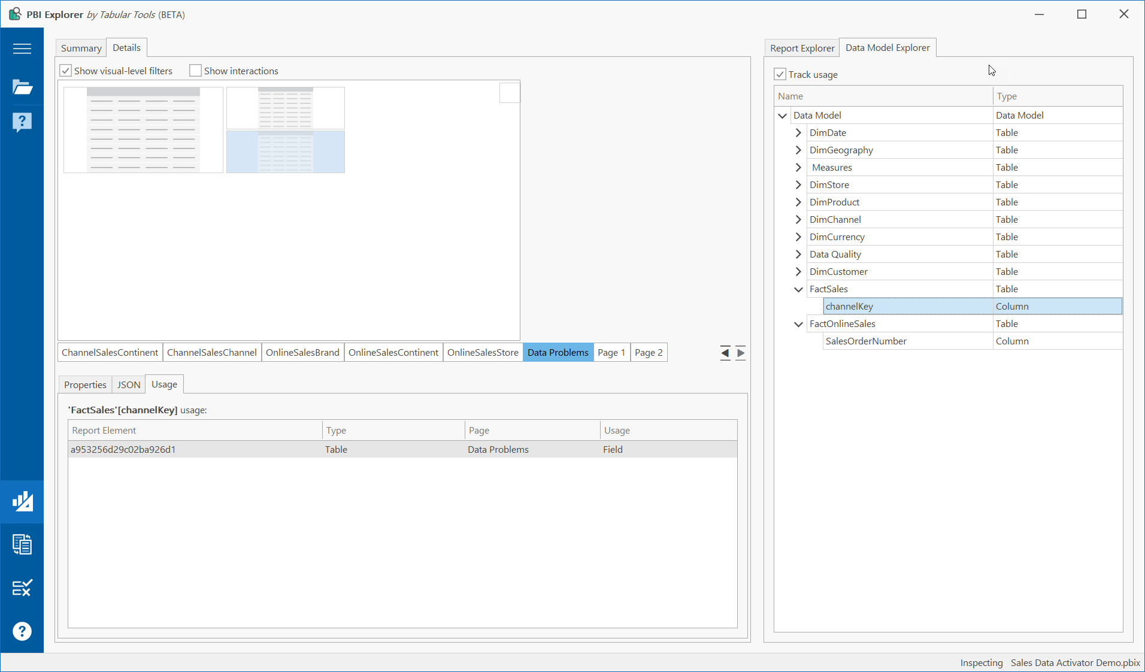Click the next page navigation arrow
This screenshot has height=672, width=1145.
(x=741, y=353)
